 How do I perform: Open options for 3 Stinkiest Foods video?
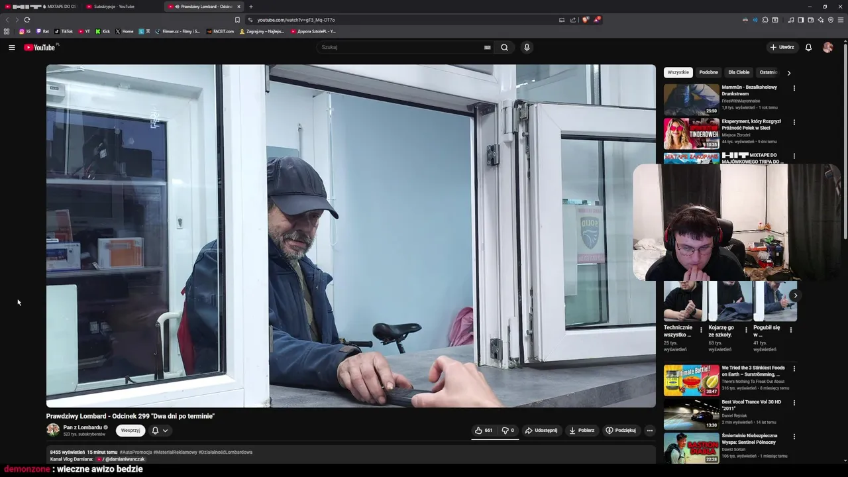[x=794, y=368]
